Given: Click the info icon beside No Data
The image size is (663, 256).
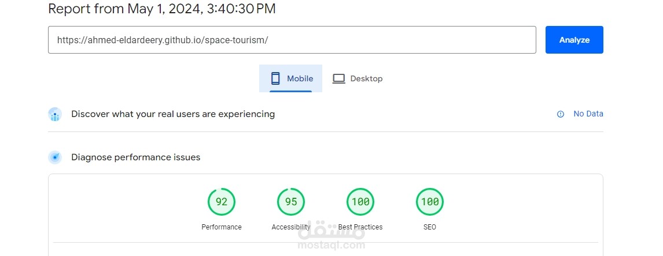Looking at the screenshot, I should [x=560, y=114].
